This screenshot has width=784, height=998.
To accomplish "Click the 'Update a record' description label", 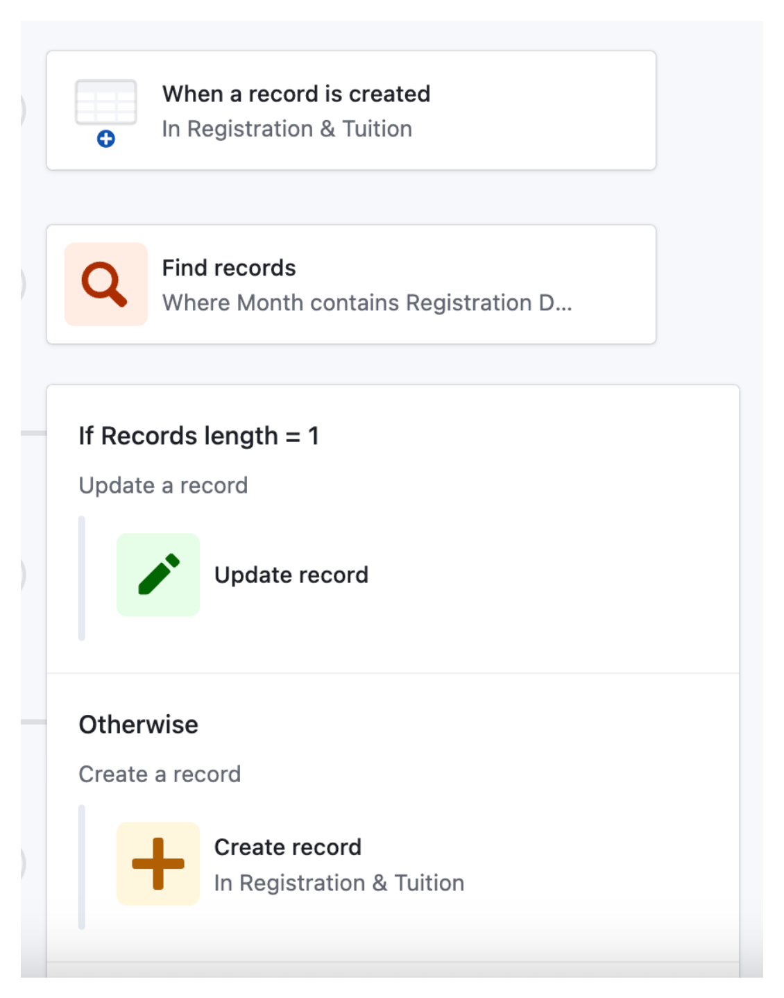I will tap(164, 485).
